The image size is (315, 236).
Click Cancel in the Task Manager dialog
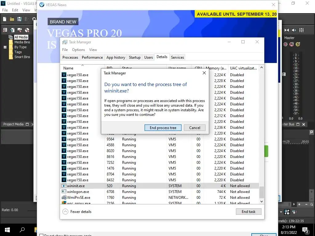coord(194,128)
